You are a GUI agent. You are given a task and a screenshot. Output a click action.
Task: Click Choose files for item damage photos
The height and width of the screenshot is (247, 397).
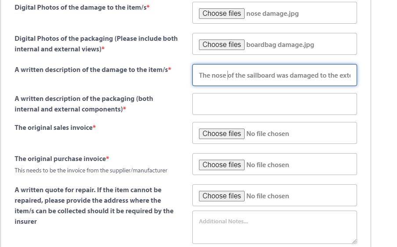coord(221,14)
